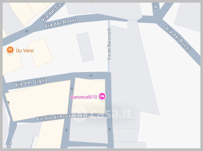
Task: Click the Du Versi restaurant pin icon
Action: 10,50
